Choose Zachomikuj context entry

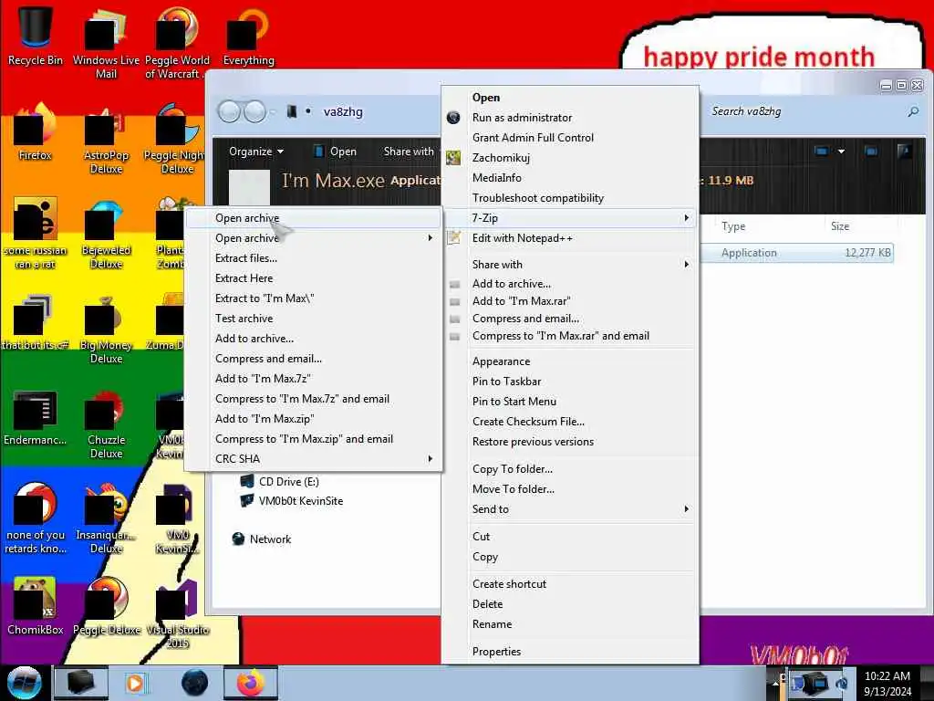pos(501,158)
